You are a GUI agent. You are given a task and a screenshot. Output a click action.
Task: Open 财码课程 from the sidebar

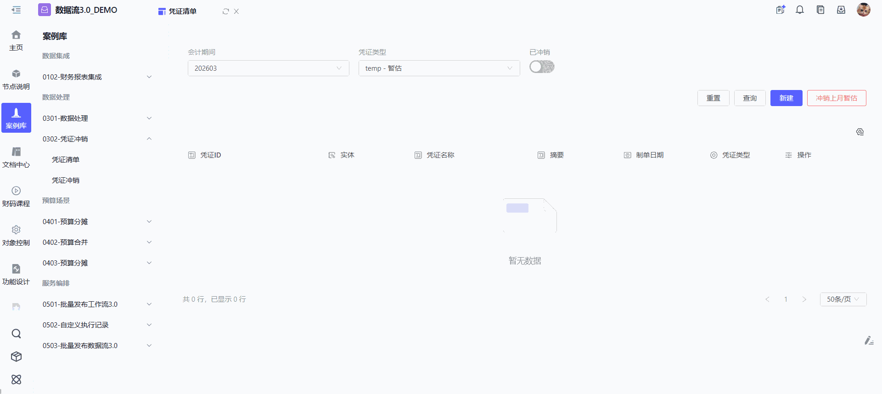16,196
